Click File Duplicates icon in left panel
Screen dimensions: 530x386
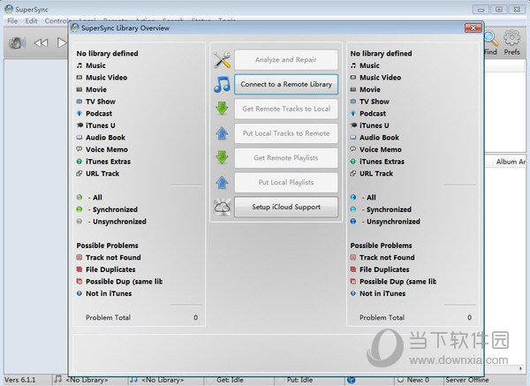pyautogui.click(x=79, y=269)
